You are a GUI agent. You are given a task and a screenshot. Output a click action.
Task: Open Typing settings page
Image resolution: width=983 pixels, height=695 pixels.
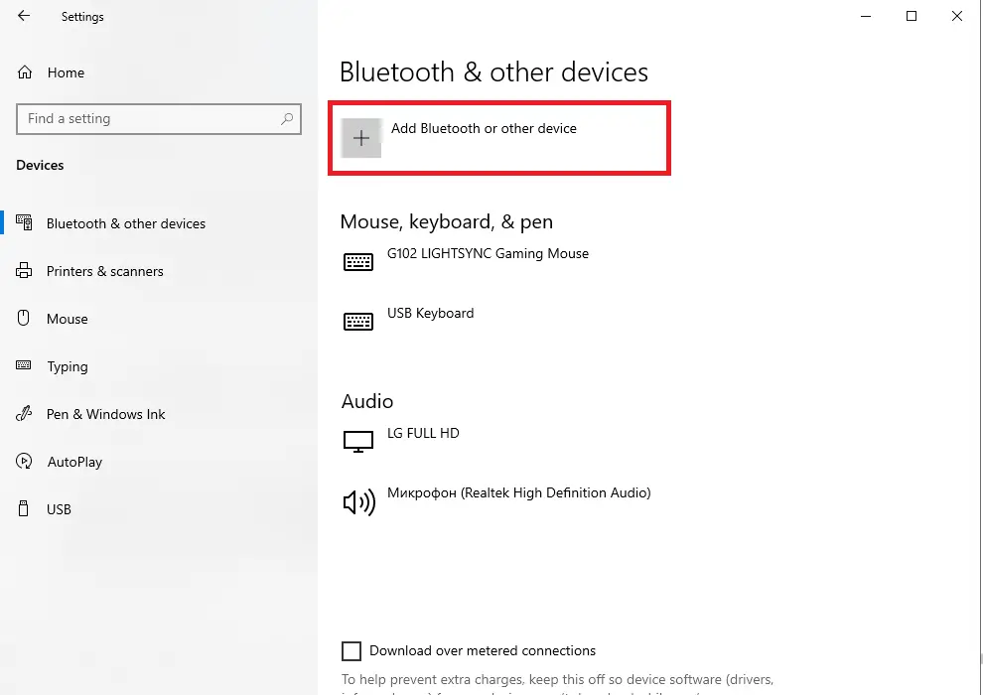click(x=68, y=366)
